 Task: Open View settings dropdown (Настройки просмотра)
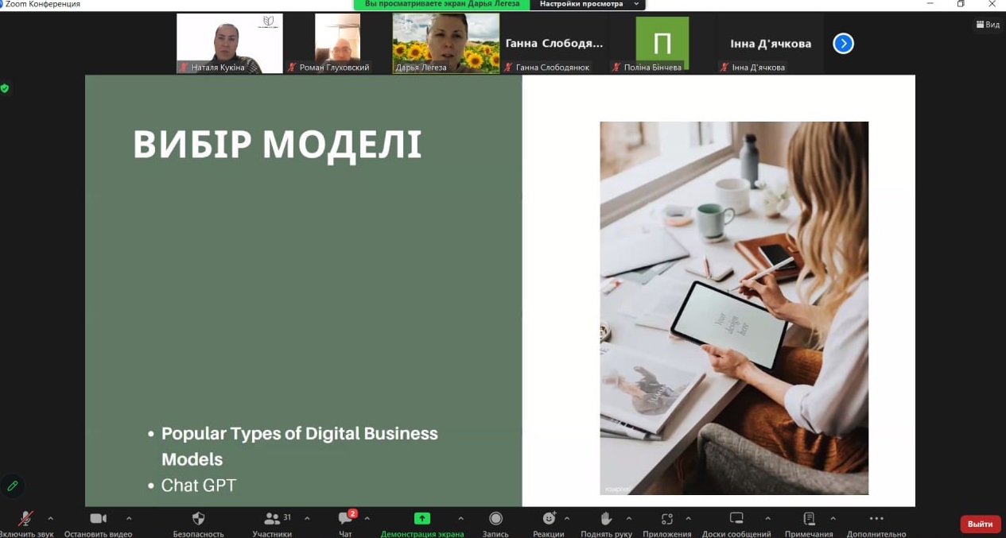tap(589, 4)
